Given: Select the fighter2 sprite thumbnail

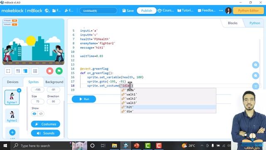Looking at the screenshot, I should click(12, 116).
